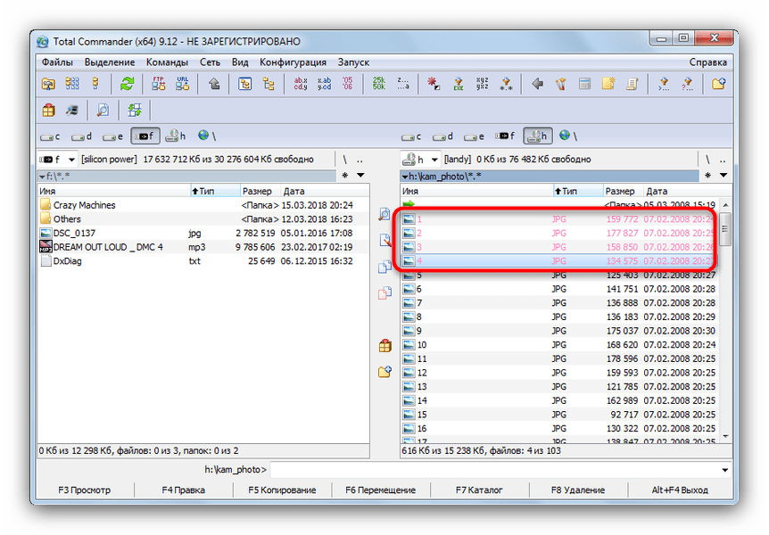Open the Запуск menu
The width and height of the screenshot is (769, 535).
pyautogui.click(x=353, y=62)
